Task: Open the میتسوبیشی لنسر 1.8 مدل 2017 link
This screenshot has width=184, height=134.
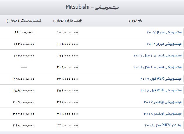Action: click(158, 56)
